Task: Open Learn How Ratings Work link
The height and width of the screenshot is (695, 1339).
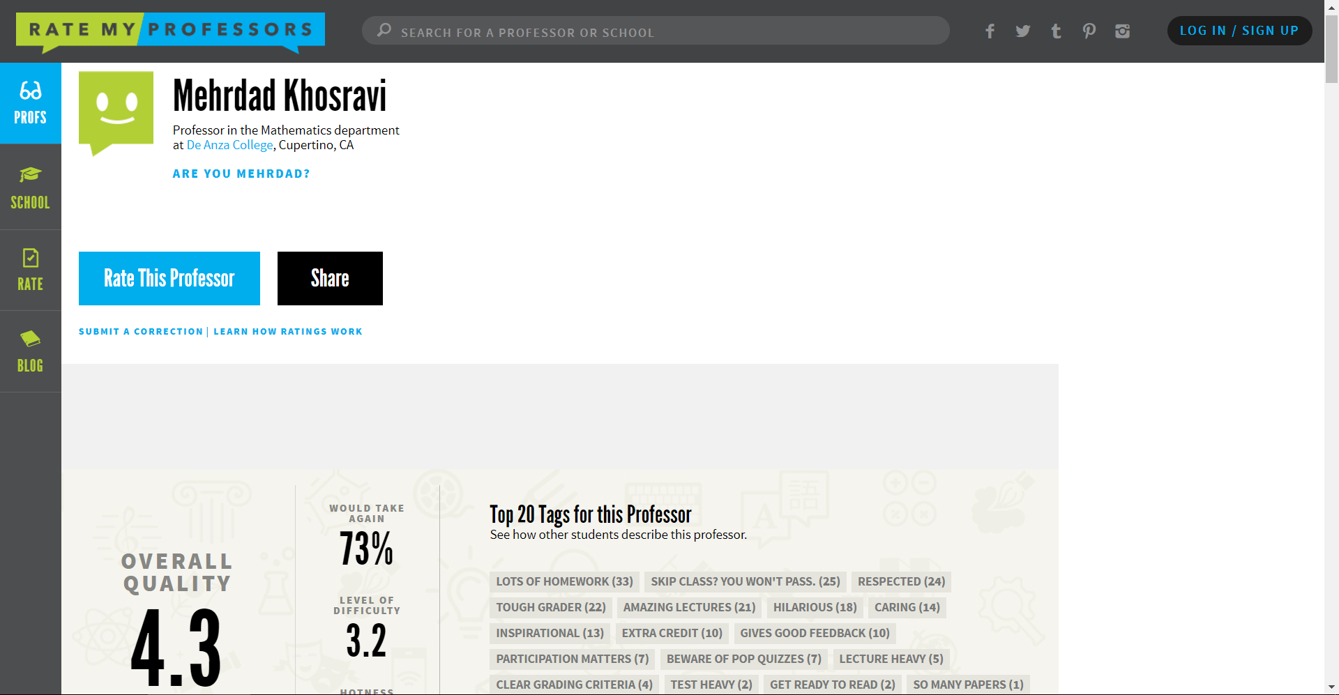Action: (288, 332)
